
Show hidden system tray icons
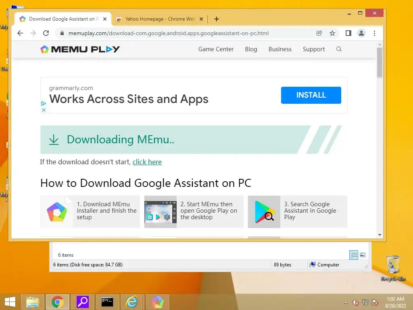click(x=346, y=302)
